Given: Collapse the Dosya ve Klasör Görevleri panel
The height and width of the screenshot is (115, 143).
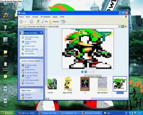Looking at the screenshot, I should [x=41, y=61].
